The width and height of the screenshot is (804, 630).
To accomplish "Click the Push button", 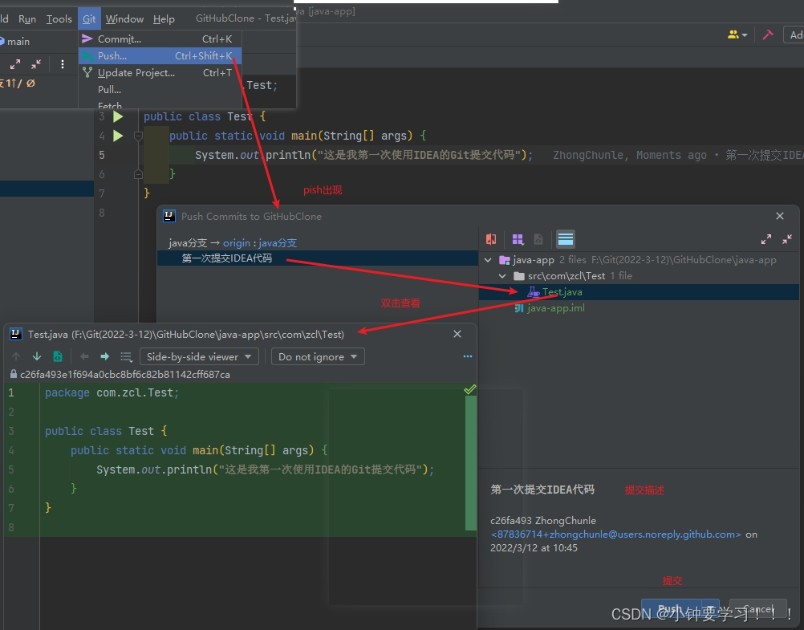I will click(x=671, y=609).
